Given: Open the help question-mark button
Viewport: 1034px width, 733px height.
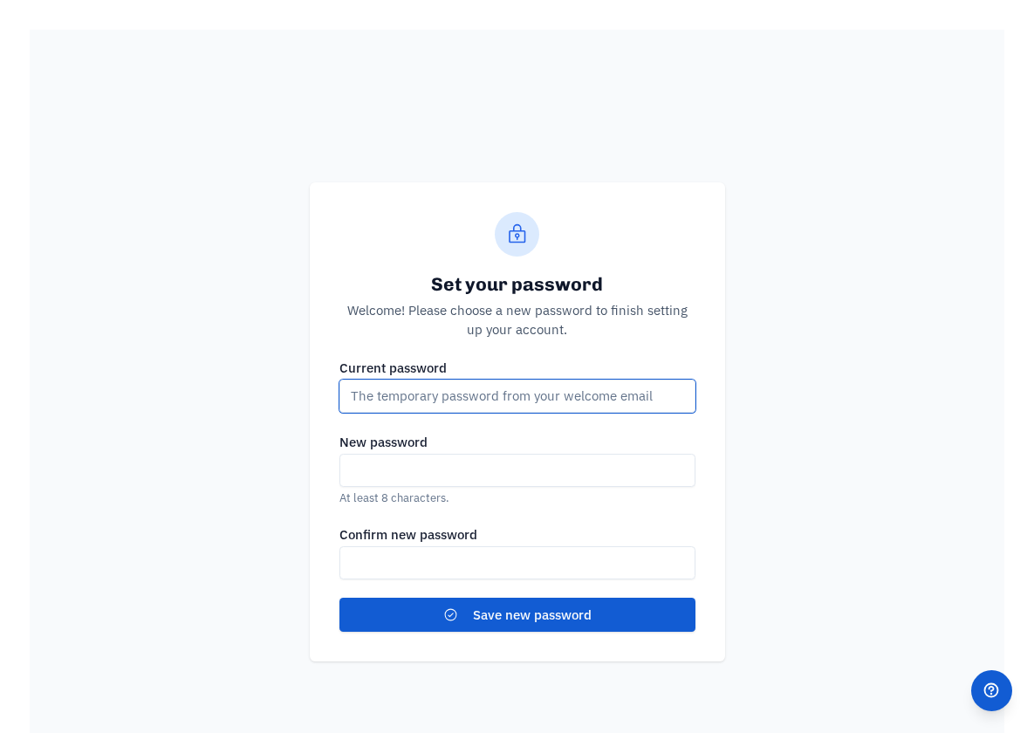Looking at the screenshot, I should 991,690.
